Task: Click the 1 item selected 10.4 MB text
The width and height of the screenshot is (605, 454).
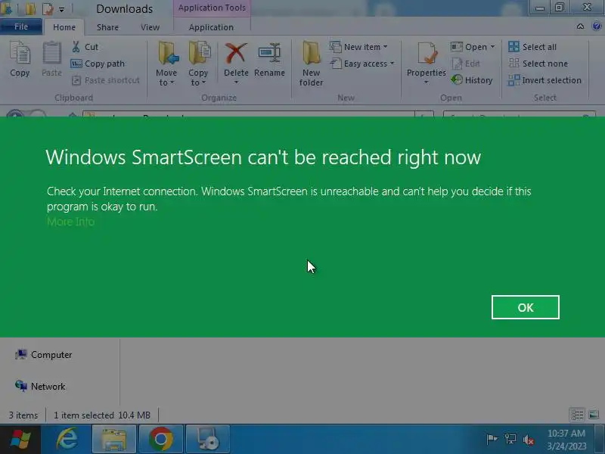Action: [x=102, y=415]
